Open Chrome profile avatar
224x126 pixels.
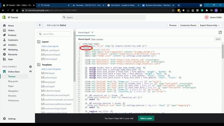216,10
